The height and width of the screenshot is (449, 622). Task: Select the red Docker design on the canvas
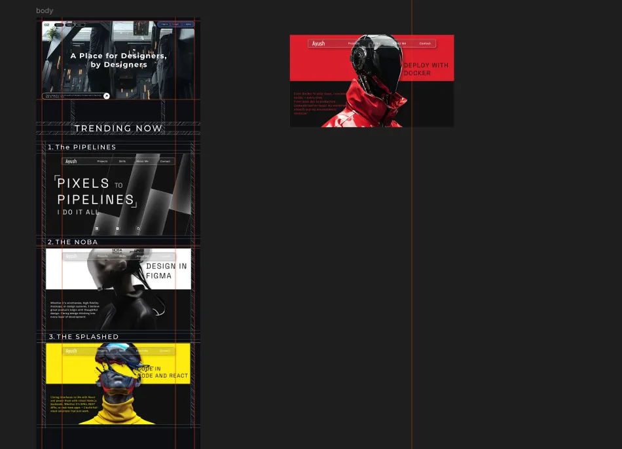372,81
